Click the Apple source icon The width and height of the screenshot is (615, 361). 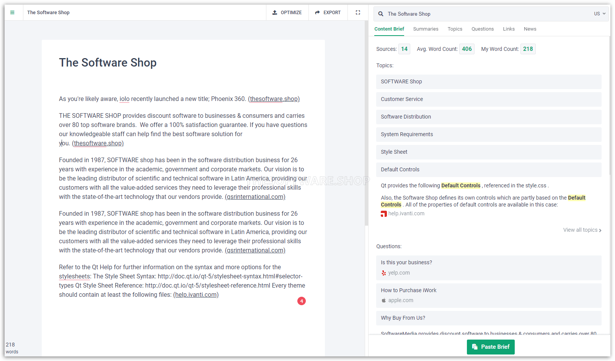pyautogui.click(x=384, y=301)
